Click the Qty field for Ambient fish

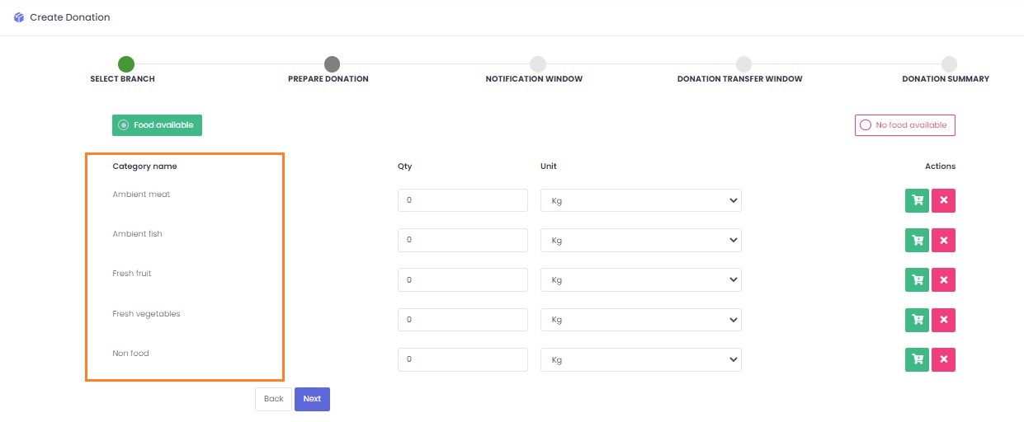pyautogui.click(x=462, y=240)
